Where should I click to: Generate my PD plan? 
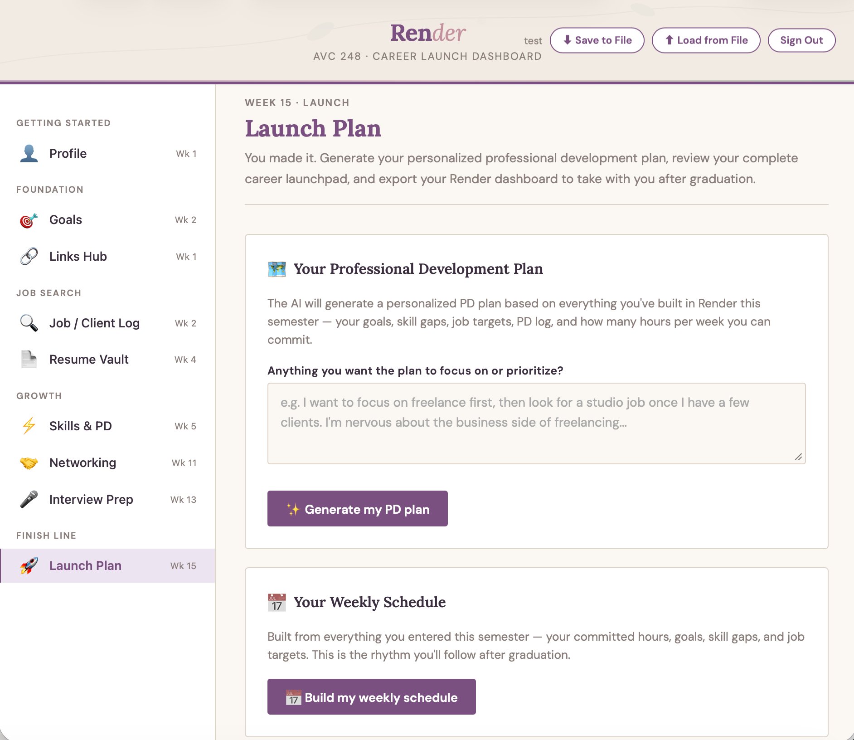pos(357,509)
